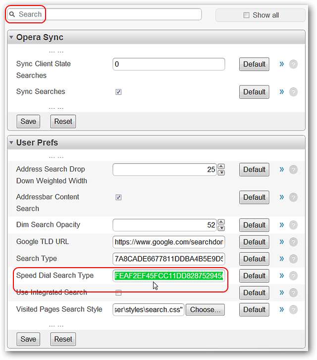The width and height of the screenshot is (317, 360).
Task: Enable the Show all checkbox
Action: pos(247,15)
